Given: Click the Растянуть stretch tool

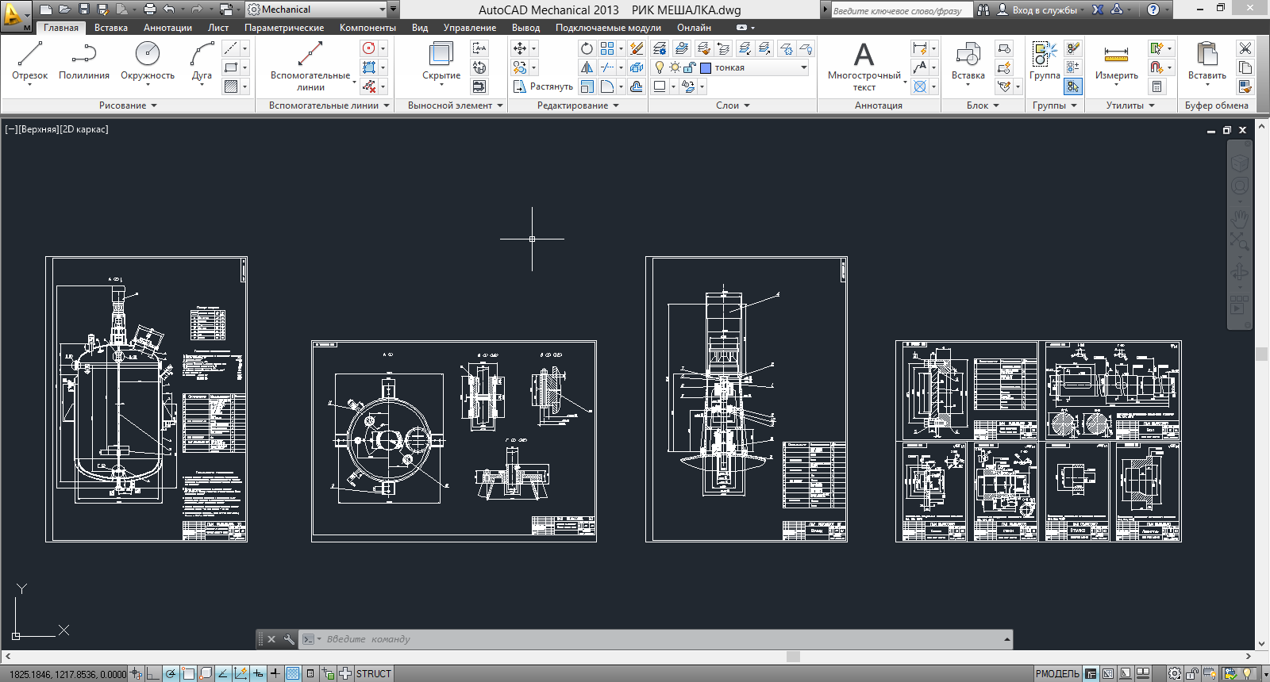Looking at the screenshot, I should tap(543, 86).
